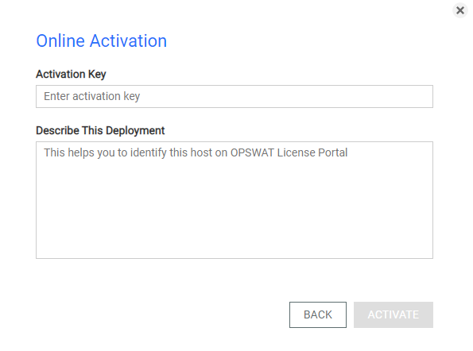The width and height of the screenshot is (473, 351).
Task: Click the Online Activation heading
Action: pos(102,41)
